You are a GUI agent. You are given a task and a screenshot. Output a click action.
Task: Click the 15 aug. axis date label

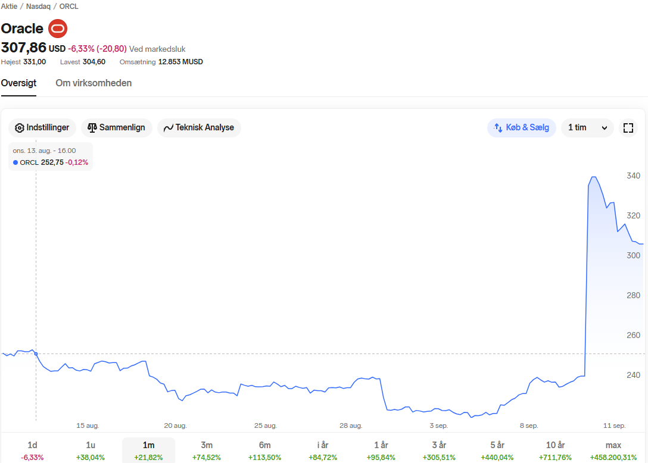click(88, 426)
